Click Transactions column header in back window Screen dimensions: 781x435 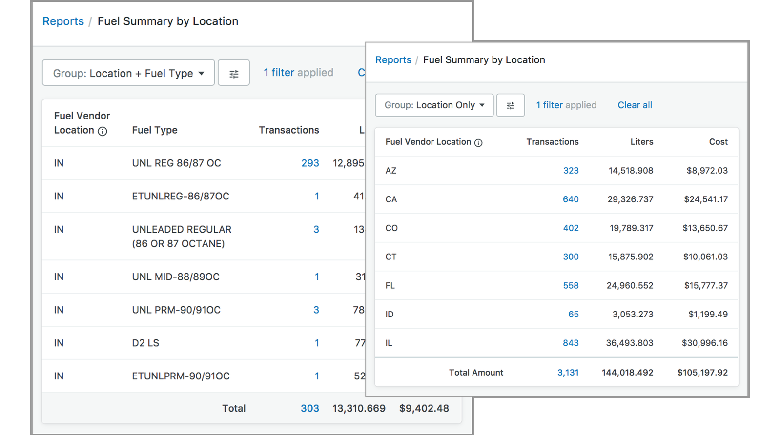[289, 130]
